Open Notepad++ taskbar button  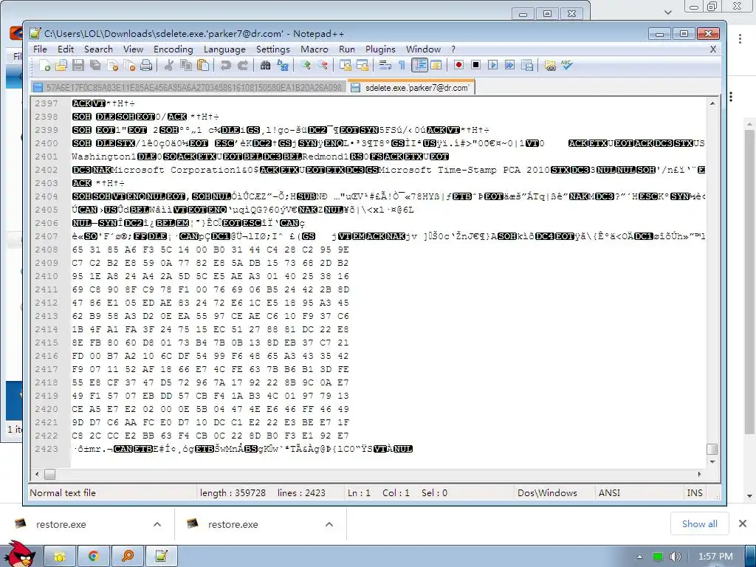click(161, 557)
